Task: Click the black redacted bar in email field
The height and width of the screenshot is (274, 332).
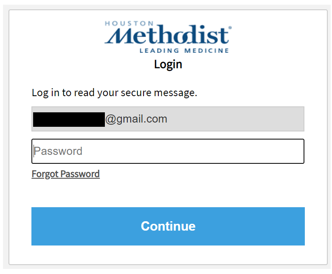Action: coord(68,120)
